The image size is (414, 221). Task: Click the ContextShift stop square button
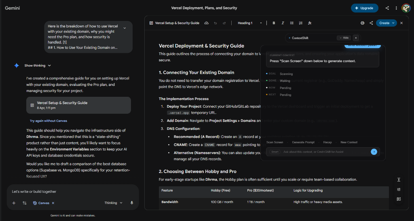pos(356,38)
